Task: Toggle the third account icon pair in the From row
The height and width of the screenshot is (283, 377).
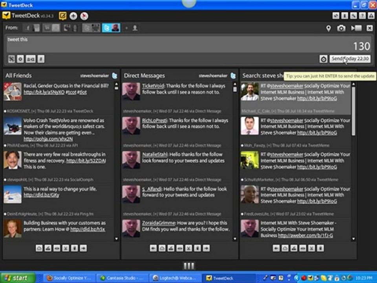Action: click(71, 28)
